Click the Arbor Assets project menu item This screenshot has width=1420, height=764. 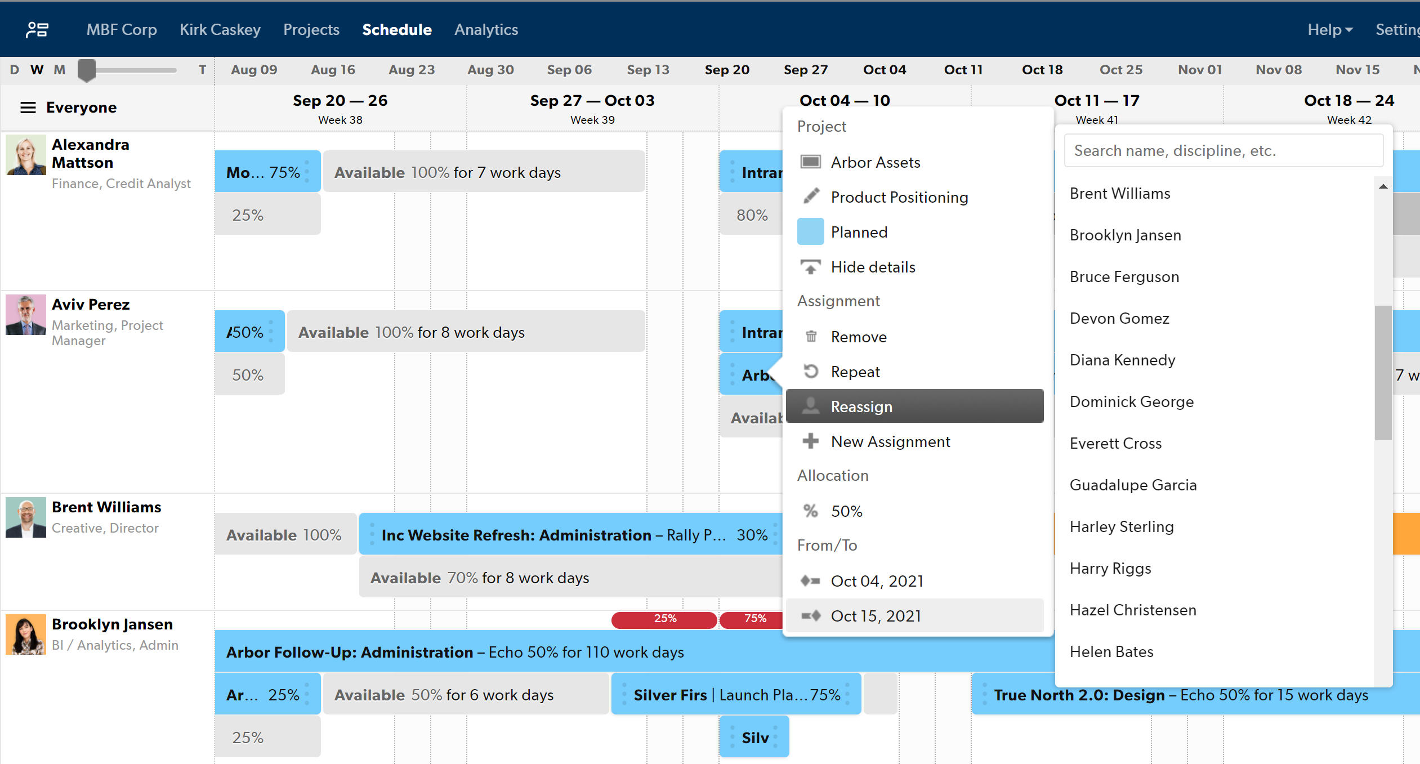pyautogui.click(x=876, y=162)
